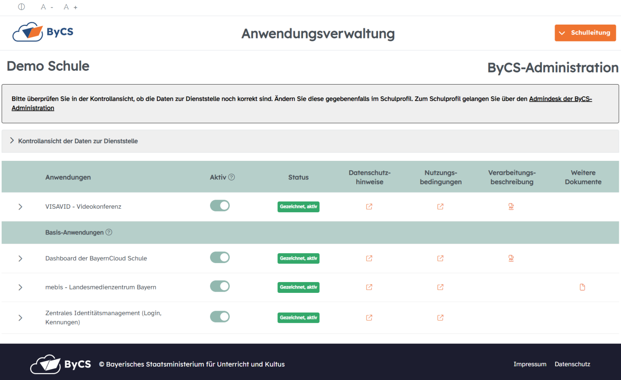The image size is (621, 380).
Task: Open Nutzungsbedingungen link icon for VISAVID
Action: (x=440, y=207)
